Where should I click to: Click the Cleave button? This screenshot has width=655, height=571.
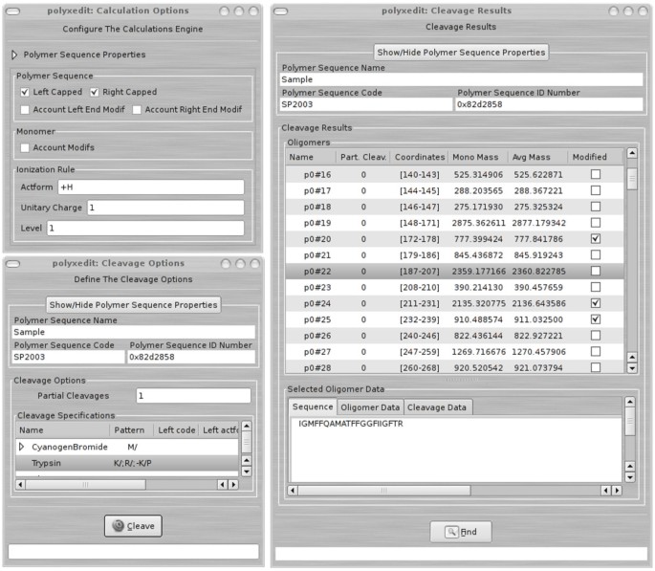(133, 526)
